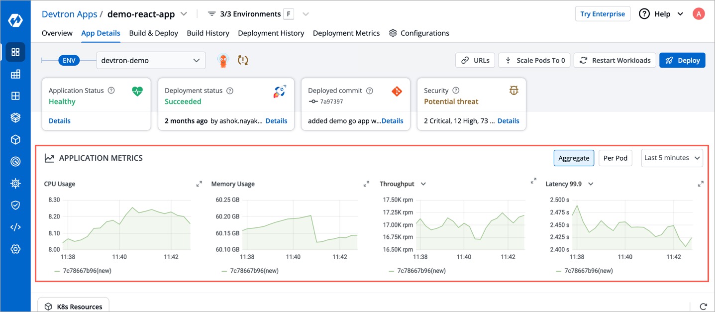Open the Last 5 minutes time range dropdown
715x312 pixels.
pos(672,158)
